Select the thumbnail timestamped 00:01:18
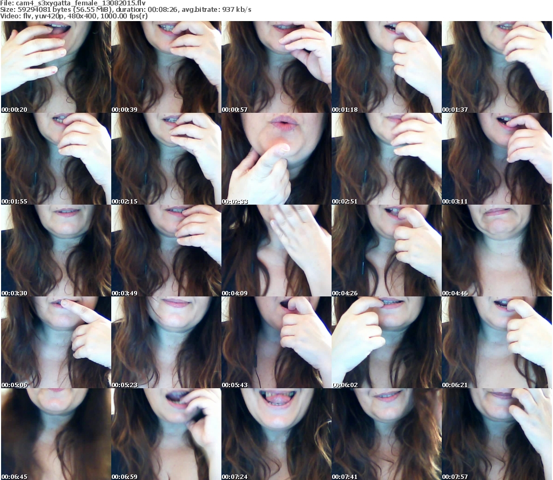The width and height of the screenshot is (553, 480). (x=387, y=67)
